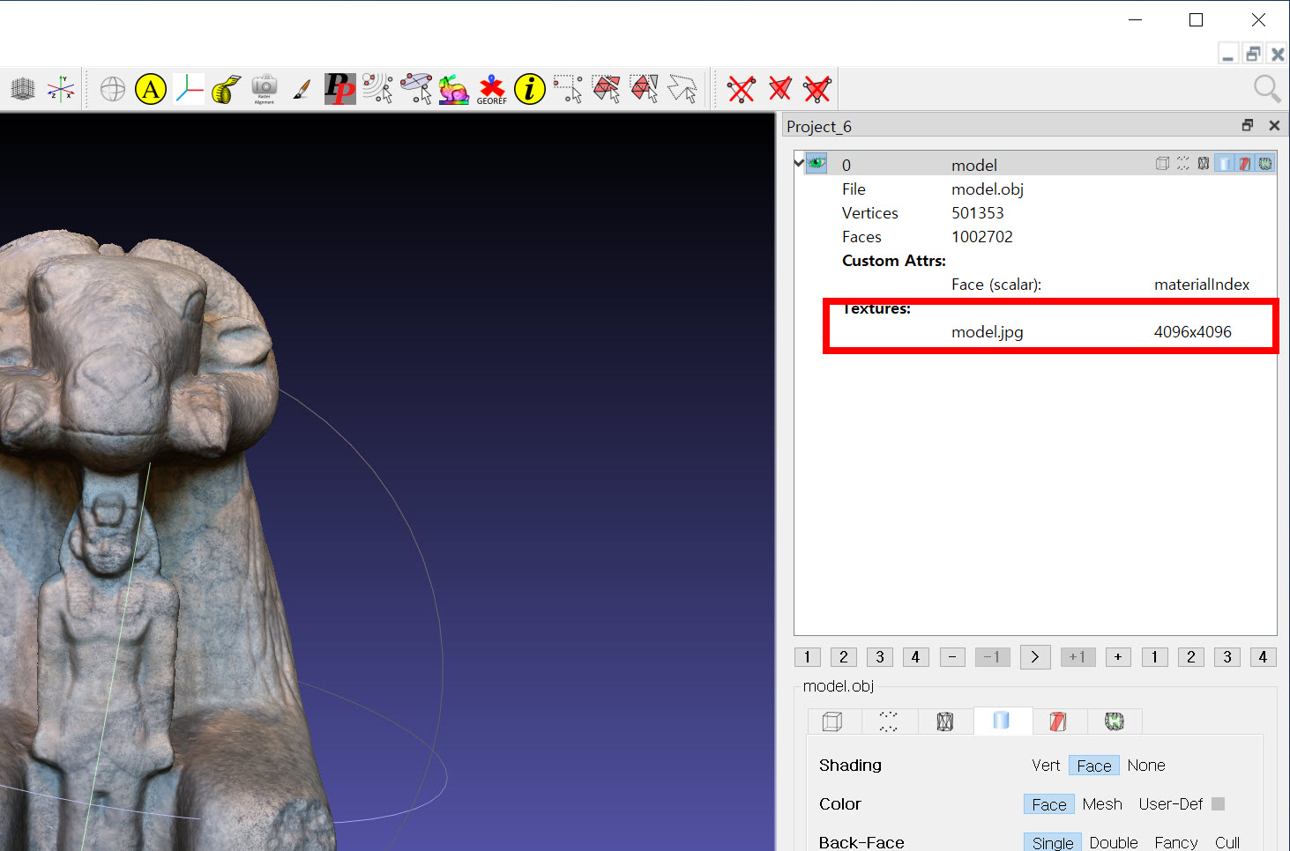Toggle points icon in model layer row
The height and width of the screenshot is (851, 1290).
[1182, 163]
